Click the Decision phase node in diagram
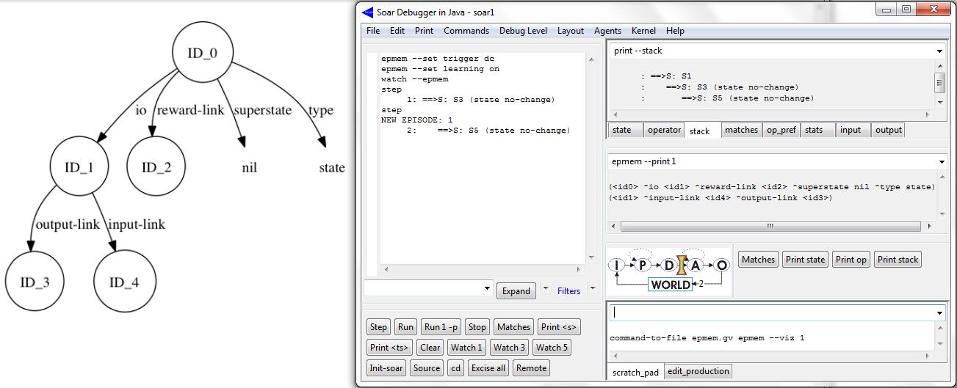 (669, 265)
